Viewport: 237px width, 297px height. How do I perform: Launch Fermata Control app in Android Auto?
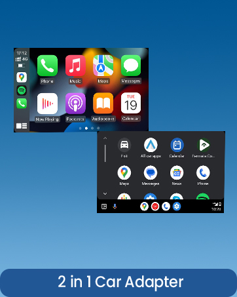(204, 145)
